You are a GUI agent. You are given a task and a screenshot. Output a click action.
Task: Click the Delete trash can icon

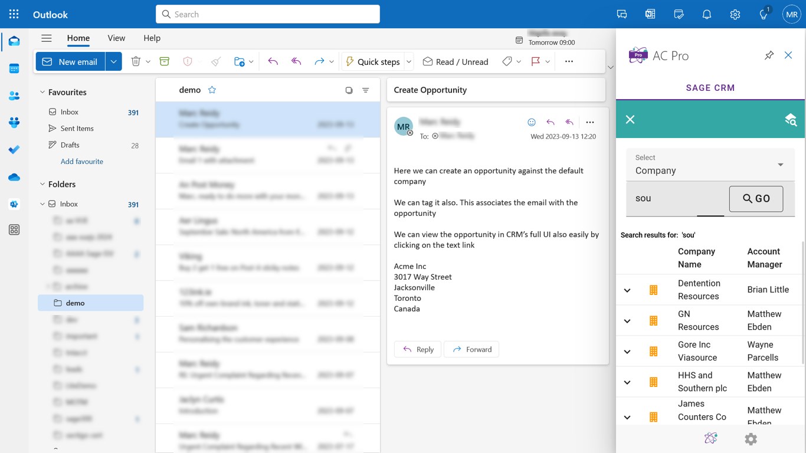click(x=136, y=61)
